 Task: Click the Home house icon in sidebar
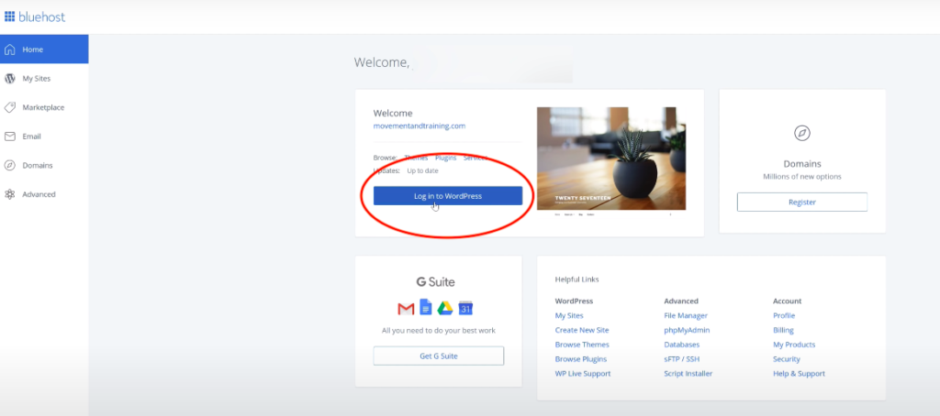pos(9,49)
